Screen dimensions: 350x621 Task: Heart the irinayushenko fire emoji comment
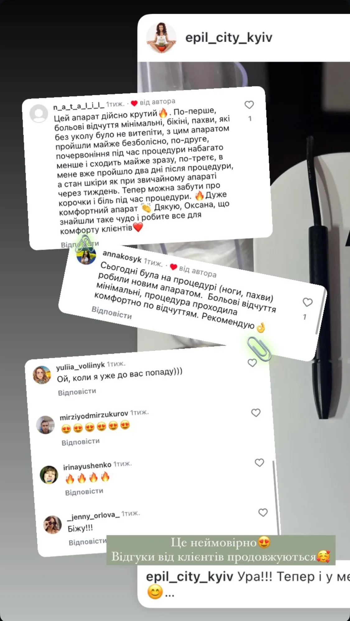click(x=259, y=463)
